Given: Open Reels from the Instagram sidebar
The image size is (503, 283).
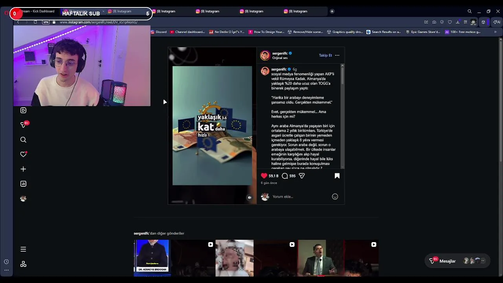Looking at the screenshot, I should click(x=23, y=110).
